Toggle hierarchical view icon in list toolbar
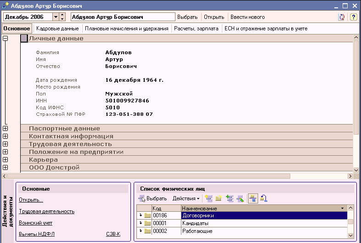The image size is (361, 243). tap(253, 198)
